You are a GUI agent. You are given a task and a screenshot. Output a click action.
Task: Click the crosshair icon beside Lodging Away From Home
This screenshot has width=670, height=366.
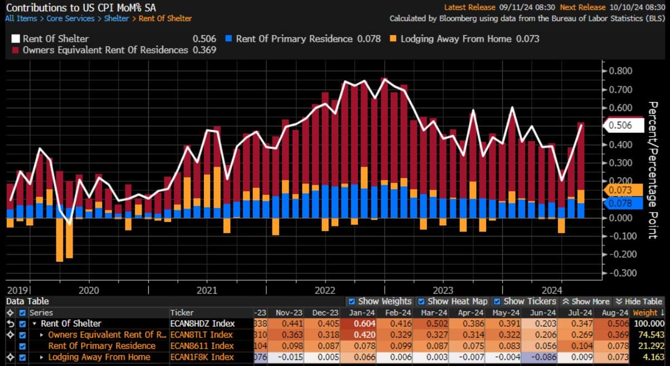tap(9, 357)
